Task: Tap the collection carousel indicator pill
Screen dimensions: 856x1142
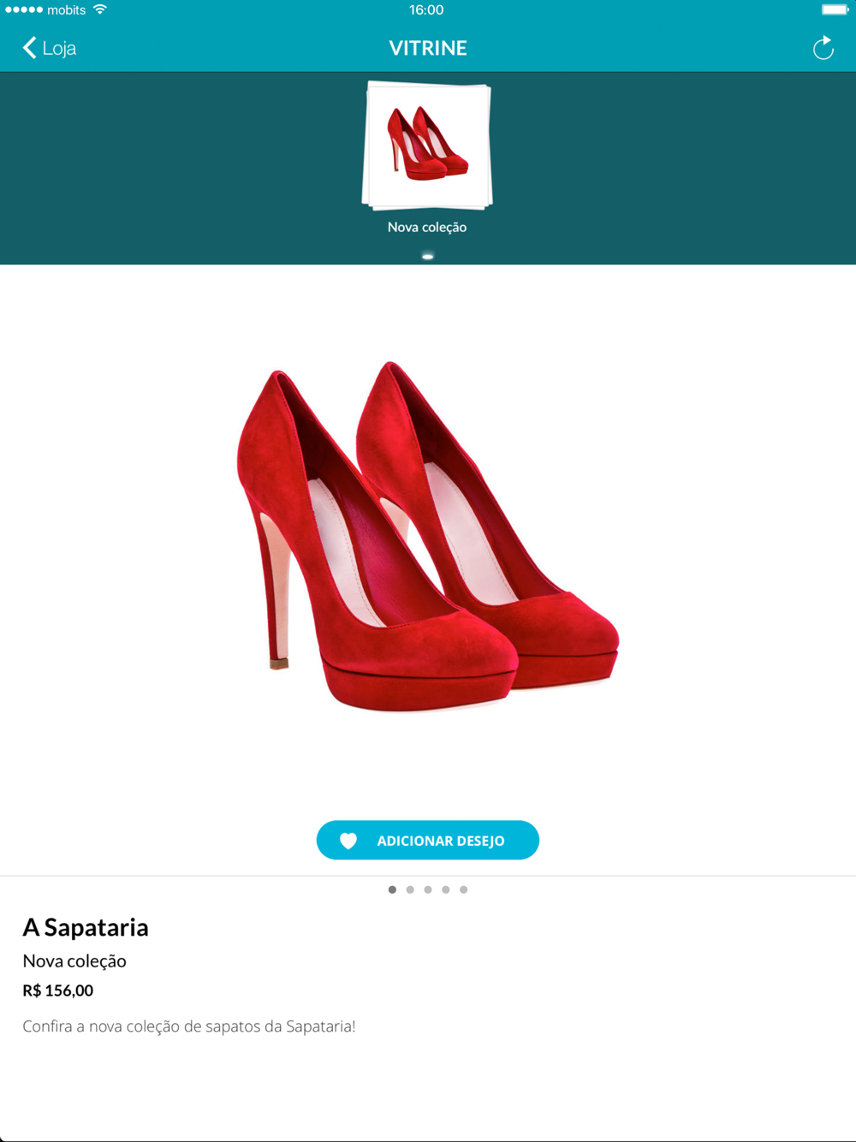Action: pyautogui.click(x=428, y=256)
